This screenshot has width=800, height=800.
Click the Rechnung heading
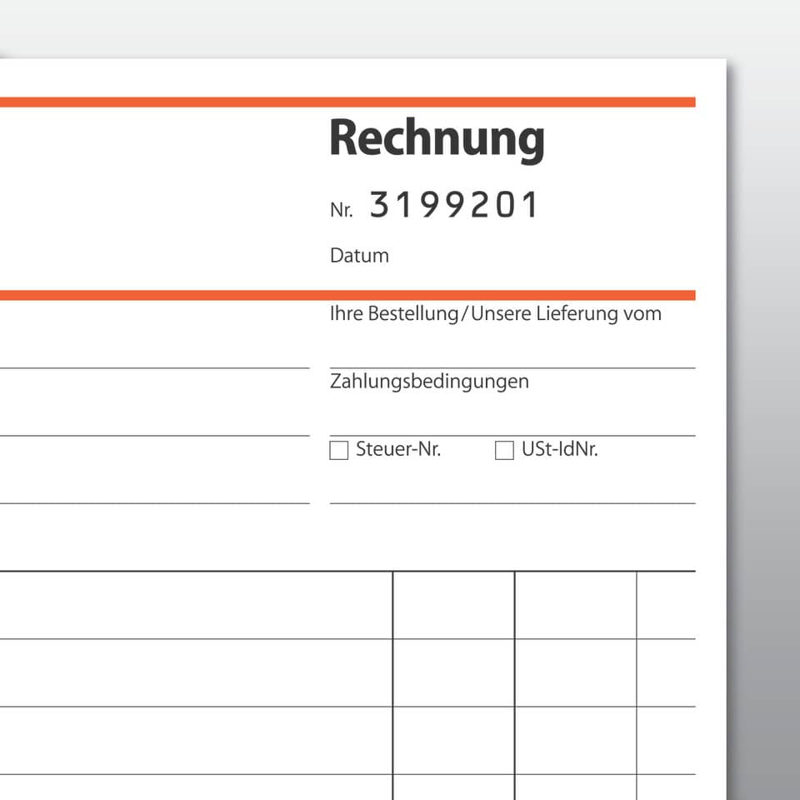437,139
